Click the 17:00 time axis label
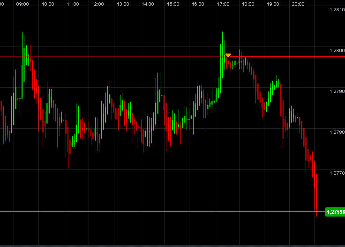Viewport: 345px width, 247px height. point(223,4)
